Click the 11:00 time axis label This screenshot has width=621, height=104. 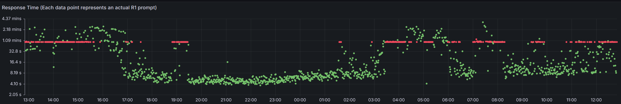tap(572, 100)
